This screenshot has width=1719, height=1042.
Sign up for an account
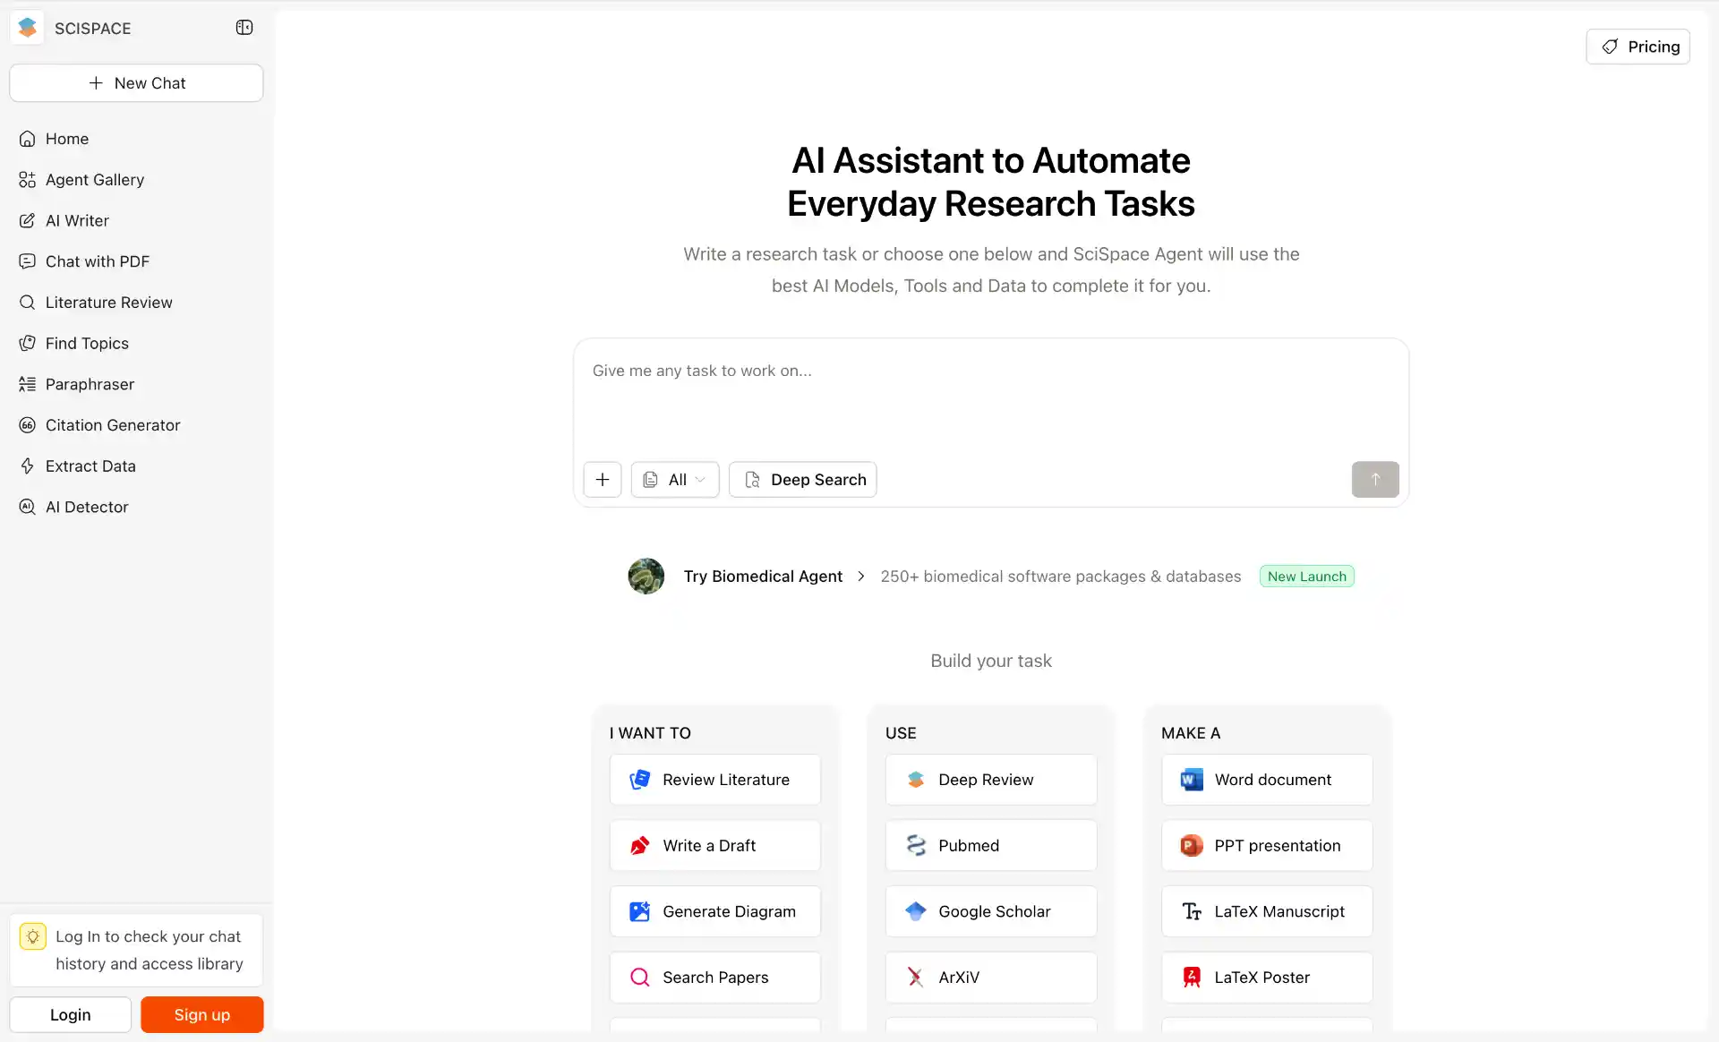[201, 1014]
